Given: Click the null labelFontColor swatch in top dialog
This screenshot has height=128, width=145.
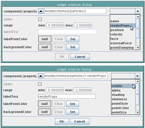Looking at the screenshot, I should [x=45, y=39].
